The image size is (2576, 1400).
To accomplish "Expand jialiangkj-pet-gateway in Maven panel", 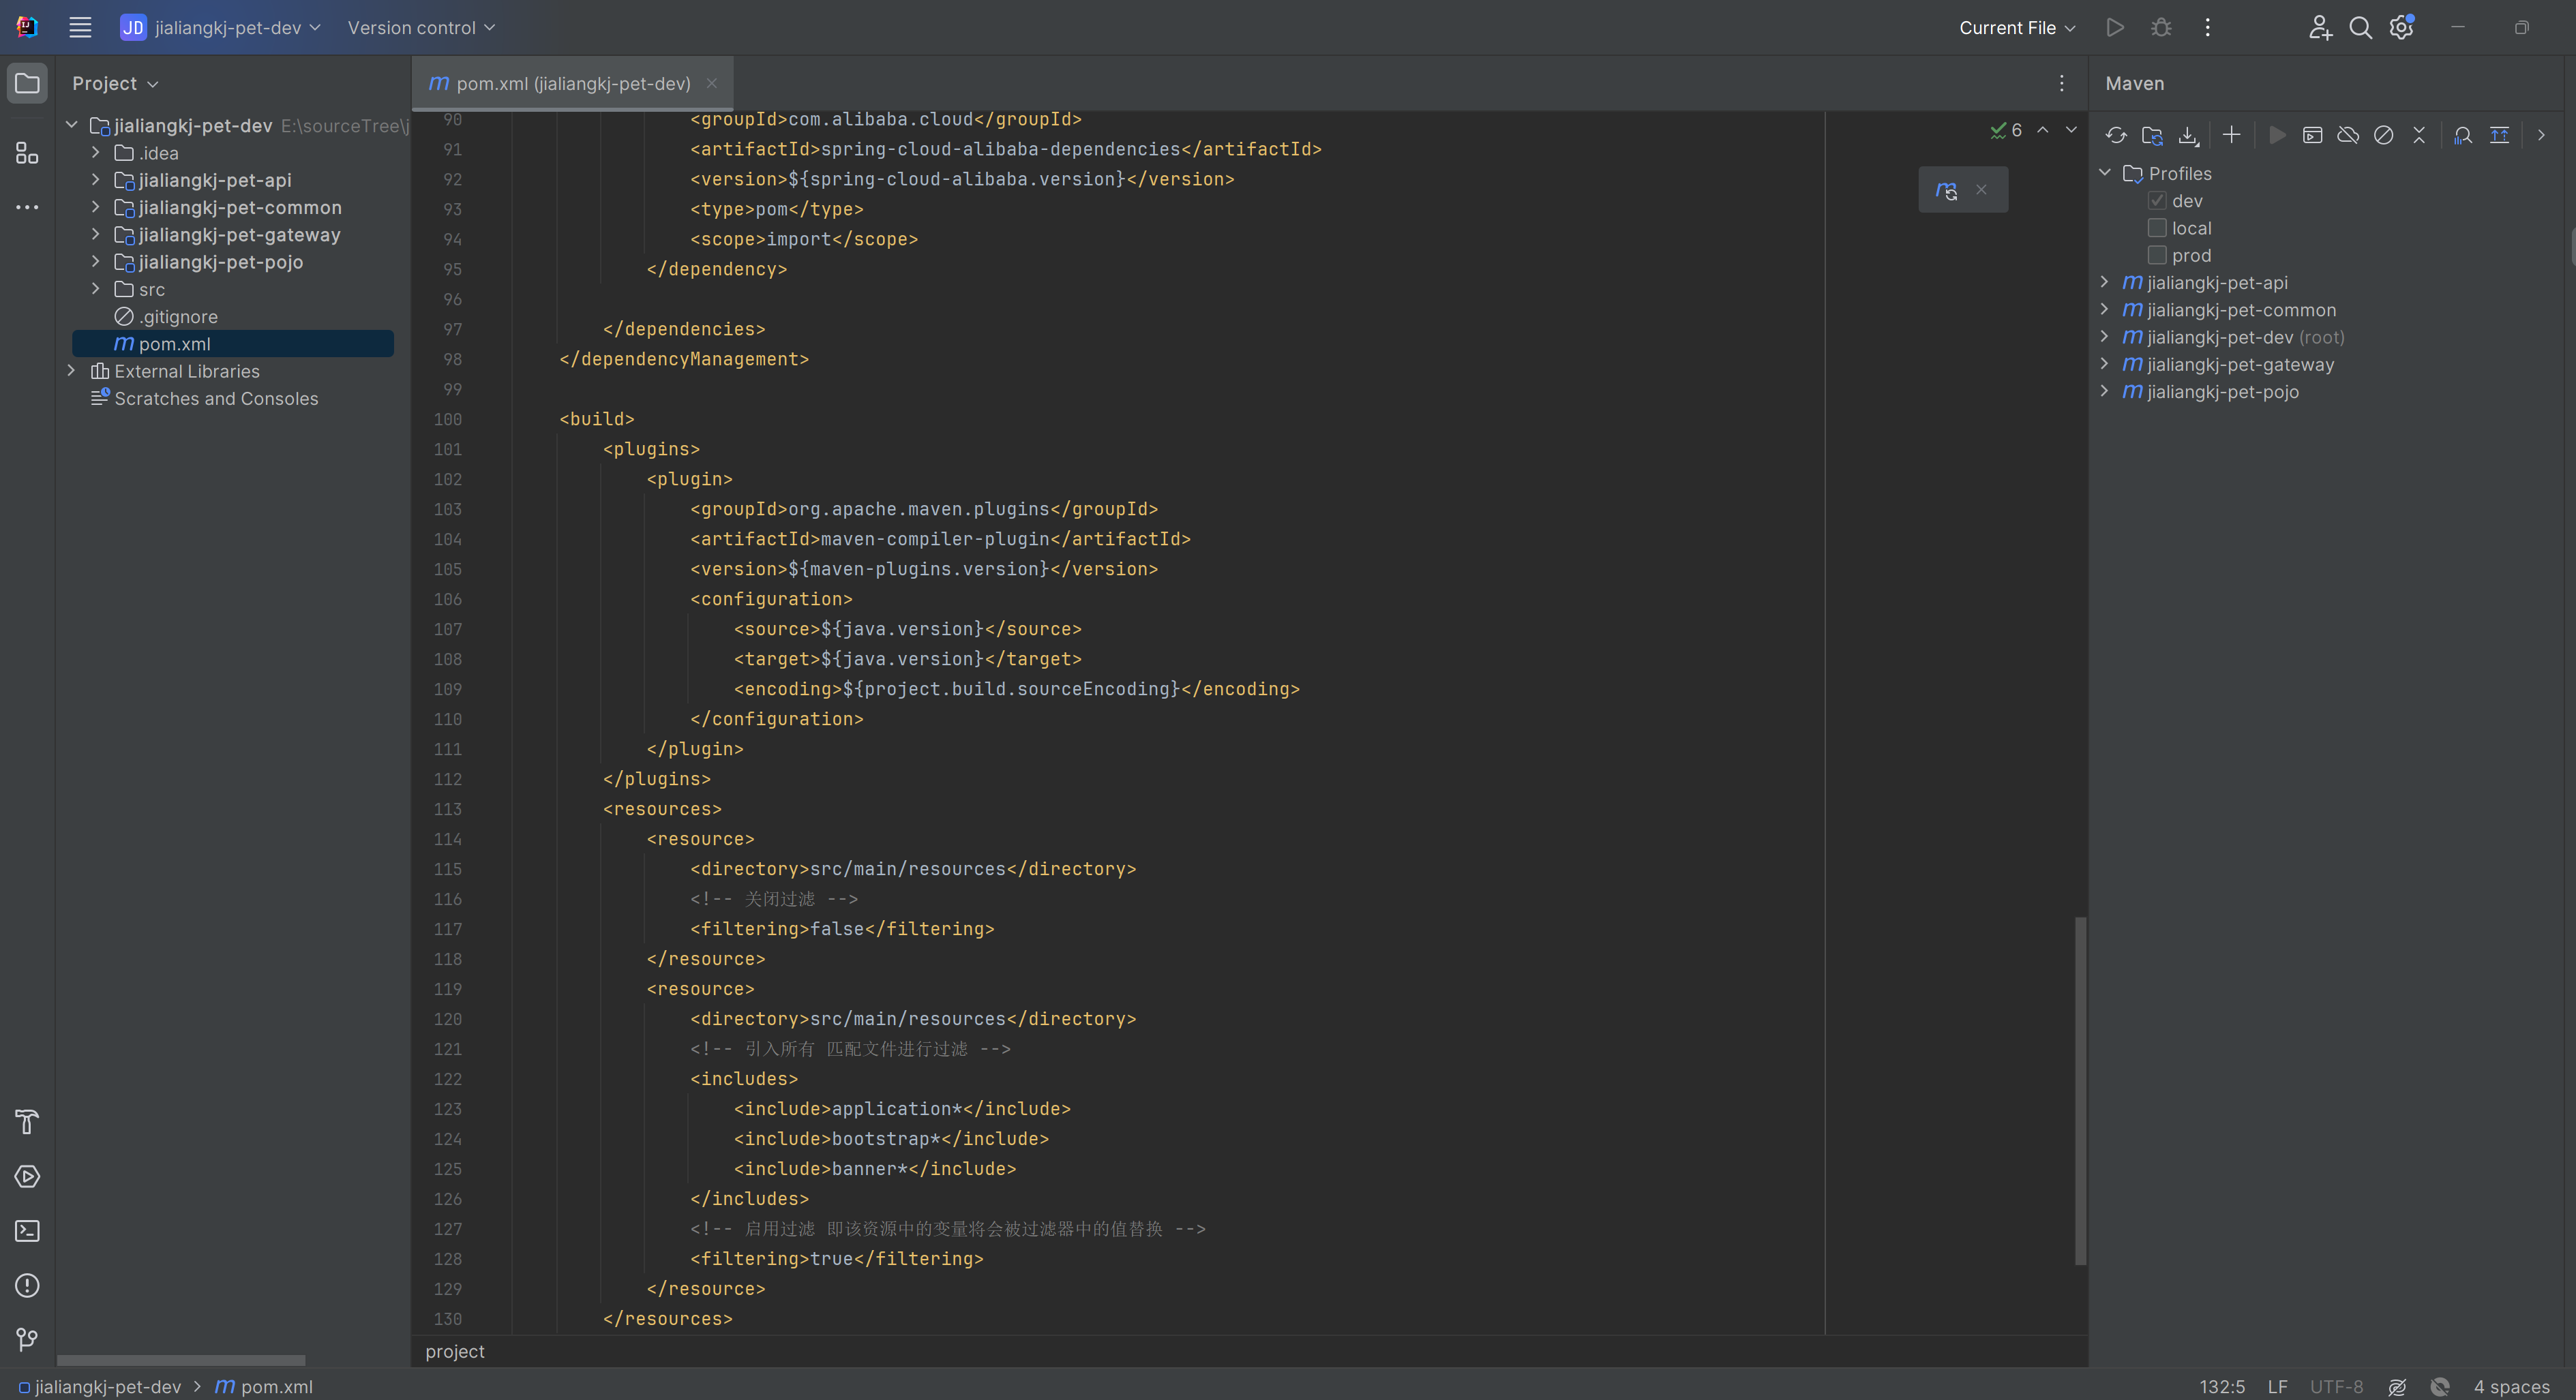I will pyautogui.click(x=2105, y=364).
